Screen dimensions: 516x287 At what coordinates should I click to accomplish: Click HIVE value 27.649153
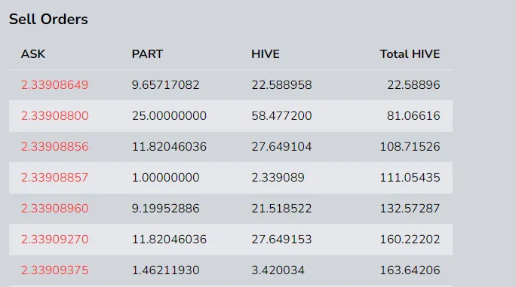click(x=281, y=240)
